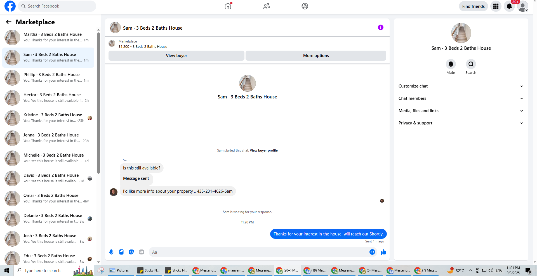
Task: Choose a GIF icon
Action: pos(142,252)
